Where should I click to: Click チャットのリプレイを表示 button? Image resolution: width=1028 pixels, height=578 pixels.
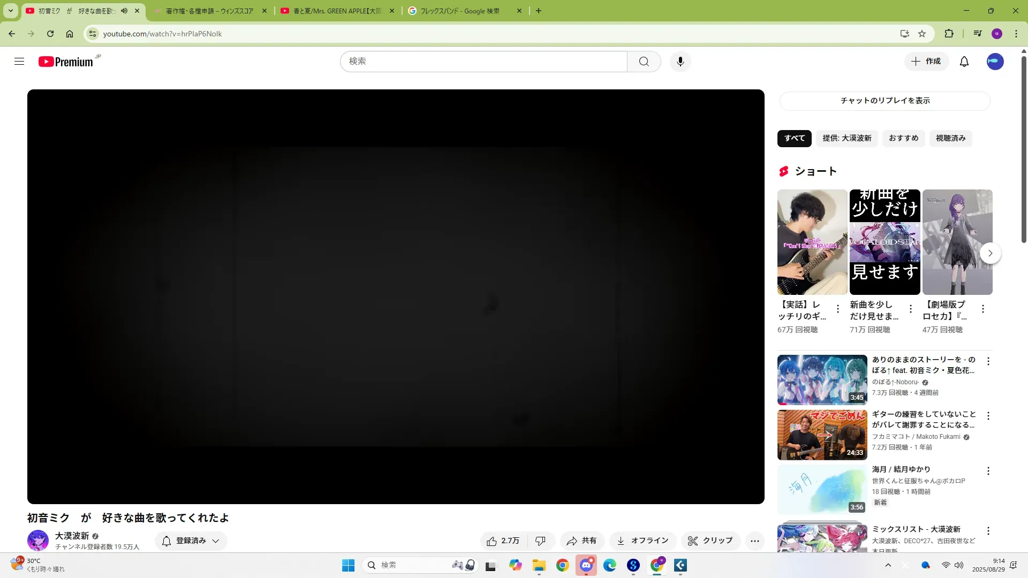(x=885, y=101)
